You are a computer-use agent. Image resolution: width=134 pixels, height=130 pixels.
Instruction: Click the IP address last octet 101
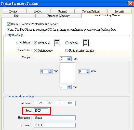point(70,103)
